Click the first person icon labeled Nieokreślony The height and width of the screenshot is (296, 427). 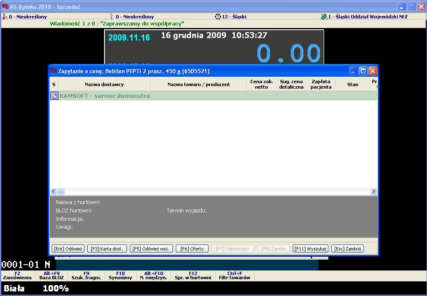pyautogui.click(x=5, y=17)
